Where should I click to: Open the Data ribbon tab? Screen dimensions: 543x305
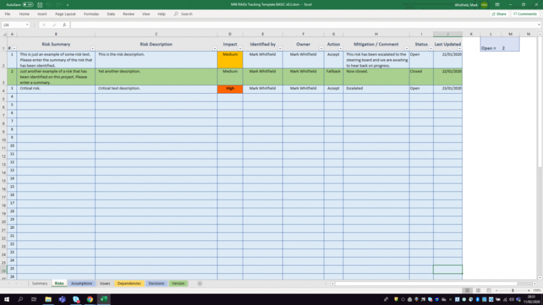(111, 14)
